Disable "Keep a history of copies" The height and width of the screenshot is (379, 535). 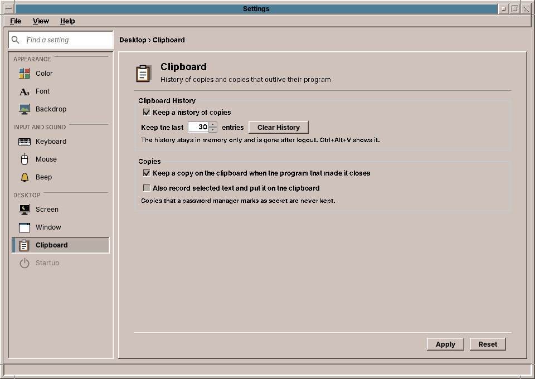click(147, 112)
